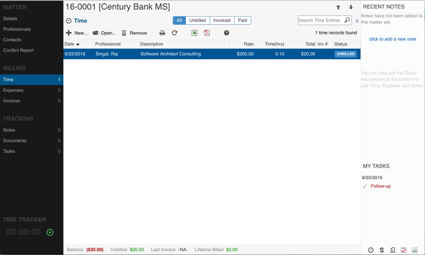Click Lifetime Billed $0.00 in footer
The image size is (425, 255).
tap(216, 250)
